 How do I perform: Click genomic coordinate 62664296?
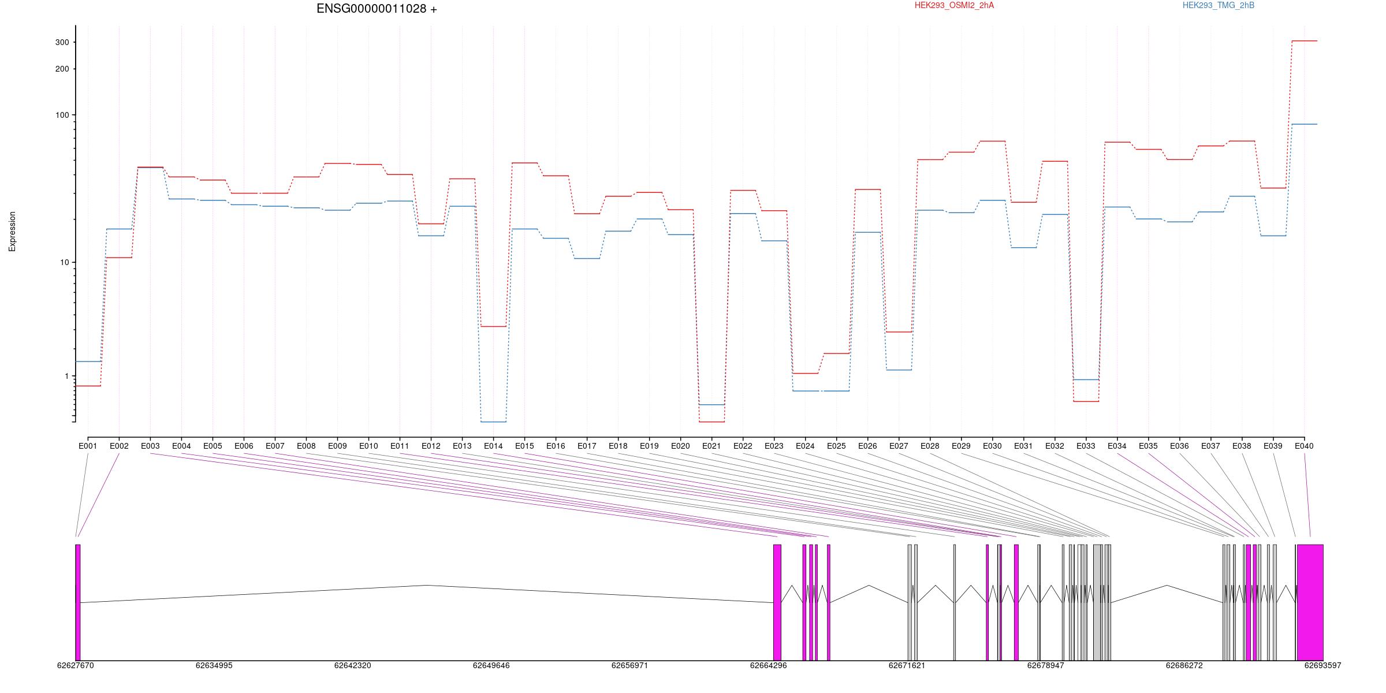click(769, 665)
